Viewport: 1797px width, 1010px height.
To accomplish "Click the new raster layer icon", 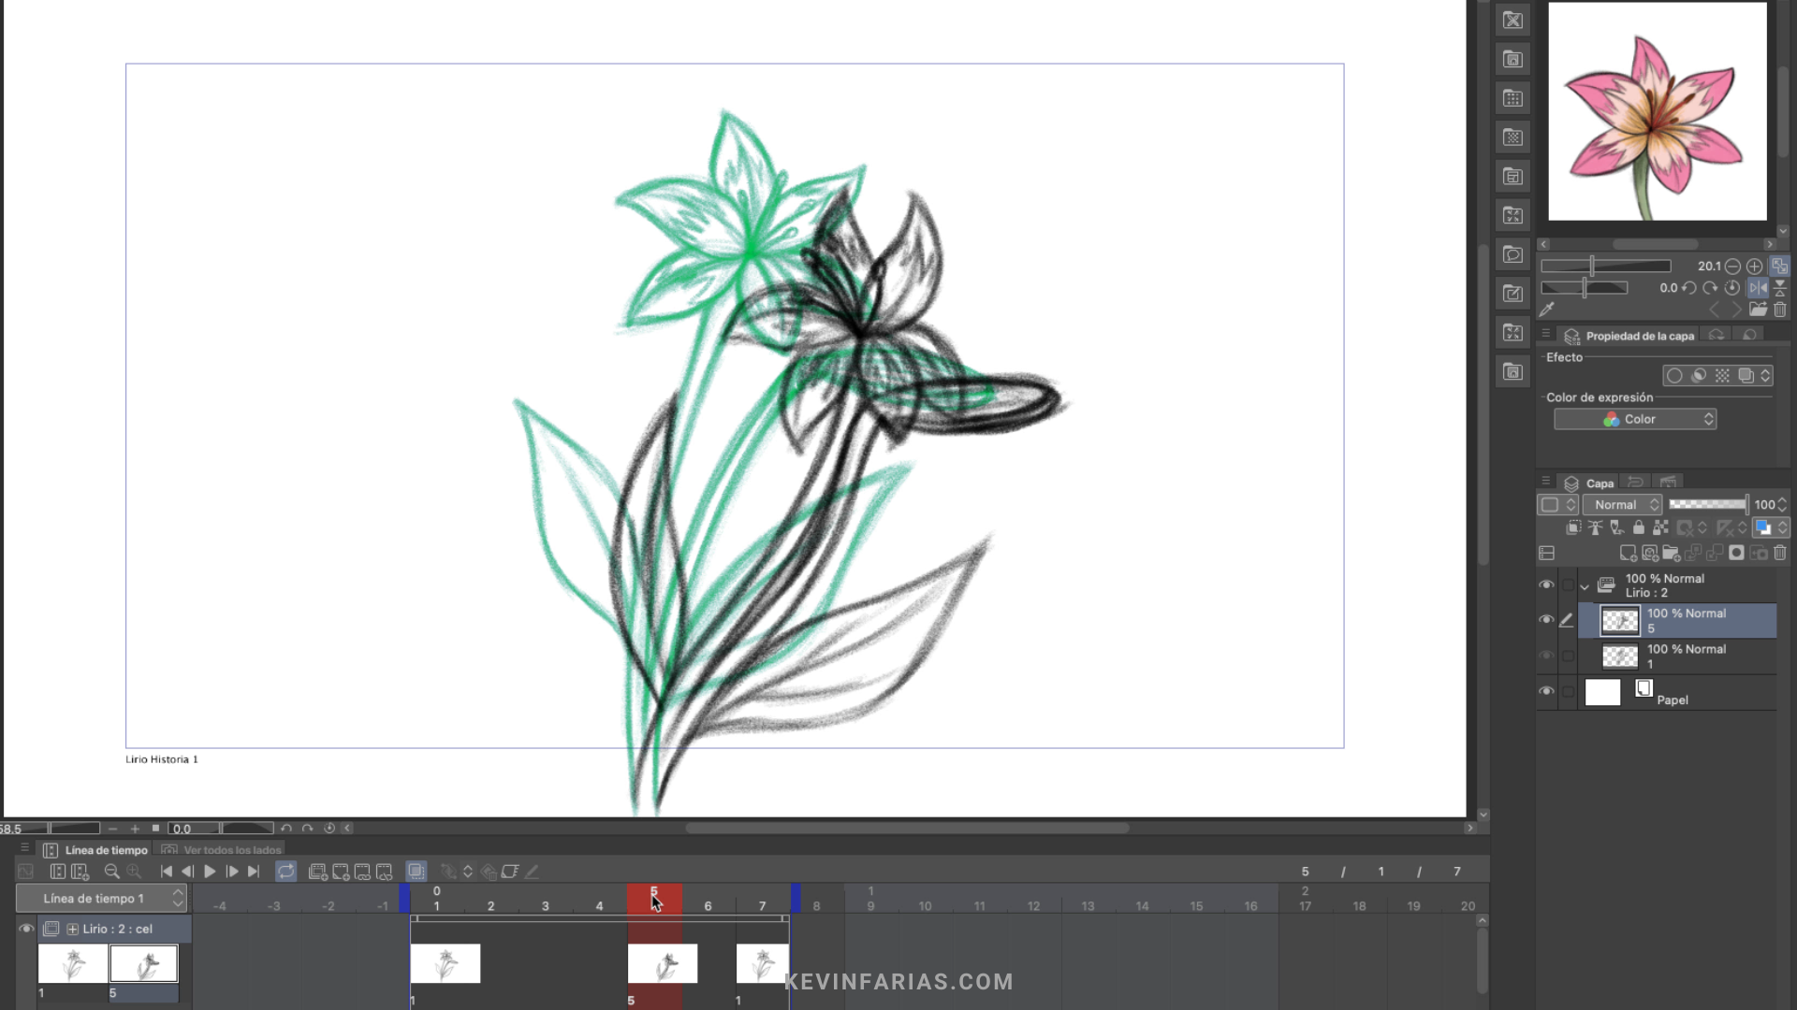I will tap(1628, 554).
